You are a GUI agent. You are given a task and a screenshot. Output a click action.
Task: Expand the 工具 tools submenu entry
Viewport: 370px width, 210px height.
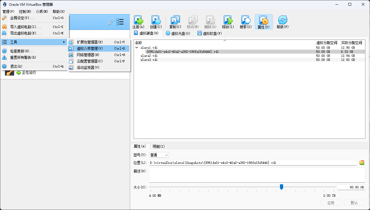point(35,42)
